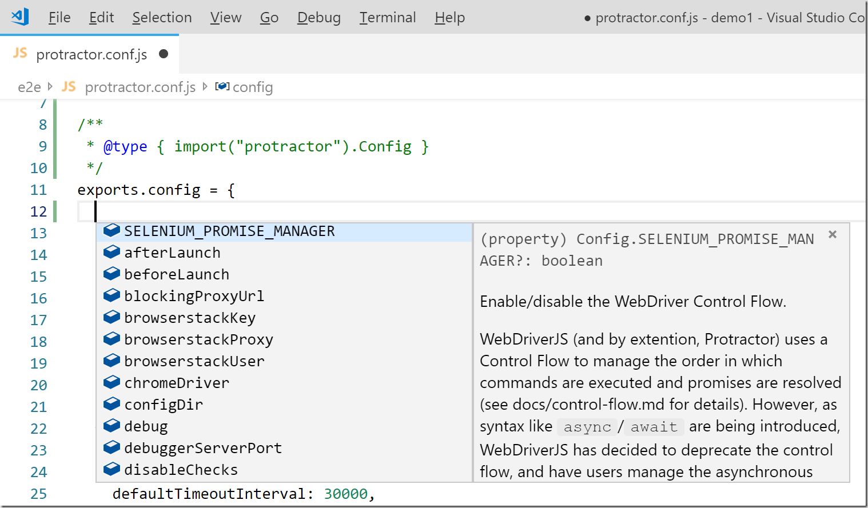This screenshot has height=508, width=868.
Task: Click the Visual Studio Code logo icon
Action: tap(21, 17)
